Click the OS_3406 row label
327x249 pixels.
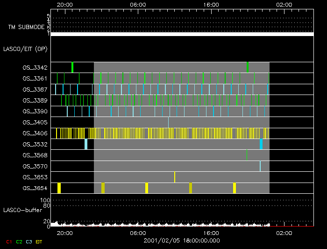pos(35,133)
